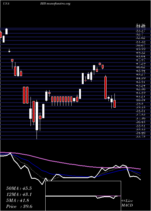Select the 5MA : 41.8 readout

[x=18, y=200]
